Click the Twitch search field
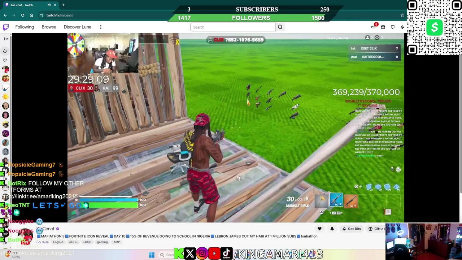The width and height of the screenshot is (462, 260). pos(233,27)
